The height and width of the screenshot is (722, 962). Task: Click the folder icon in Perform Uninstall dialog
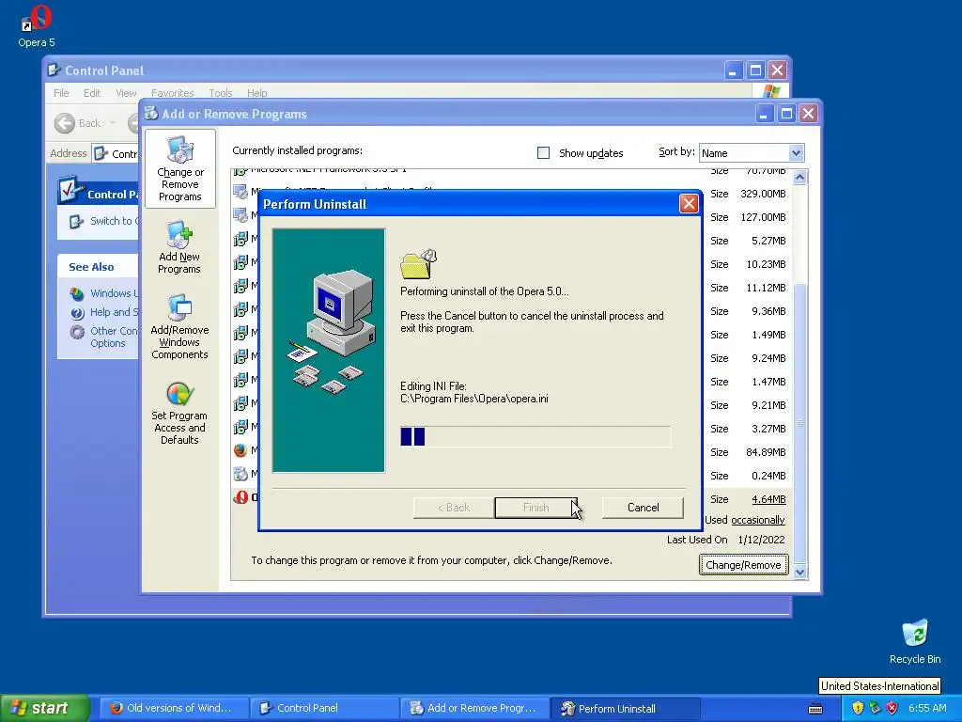(418, 264)
